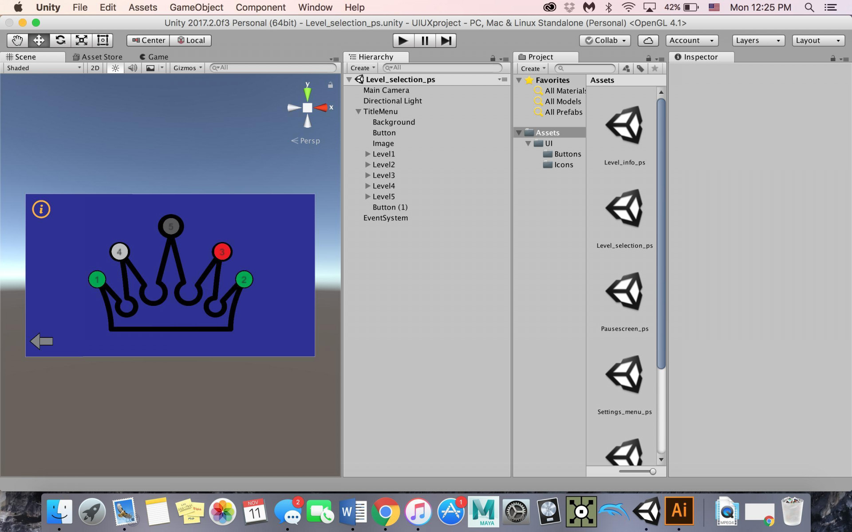Open the Shaded draw mode dropdown
Image resolution: width=852 pixels, height=532 pixels.
coord(43,68)
